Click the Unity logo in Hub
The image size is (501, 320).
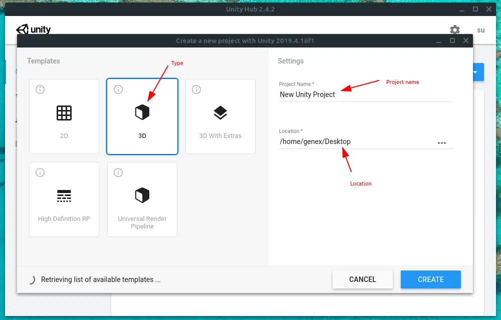tap(33, 29)
